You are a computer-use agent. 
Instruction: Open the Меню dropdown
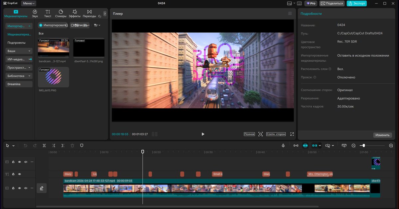click(x=29, y=3)
